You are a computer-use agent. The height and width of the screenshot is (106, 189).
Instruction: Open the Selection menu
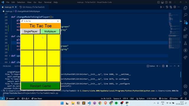pyautogui.click(x=21, y=2)
